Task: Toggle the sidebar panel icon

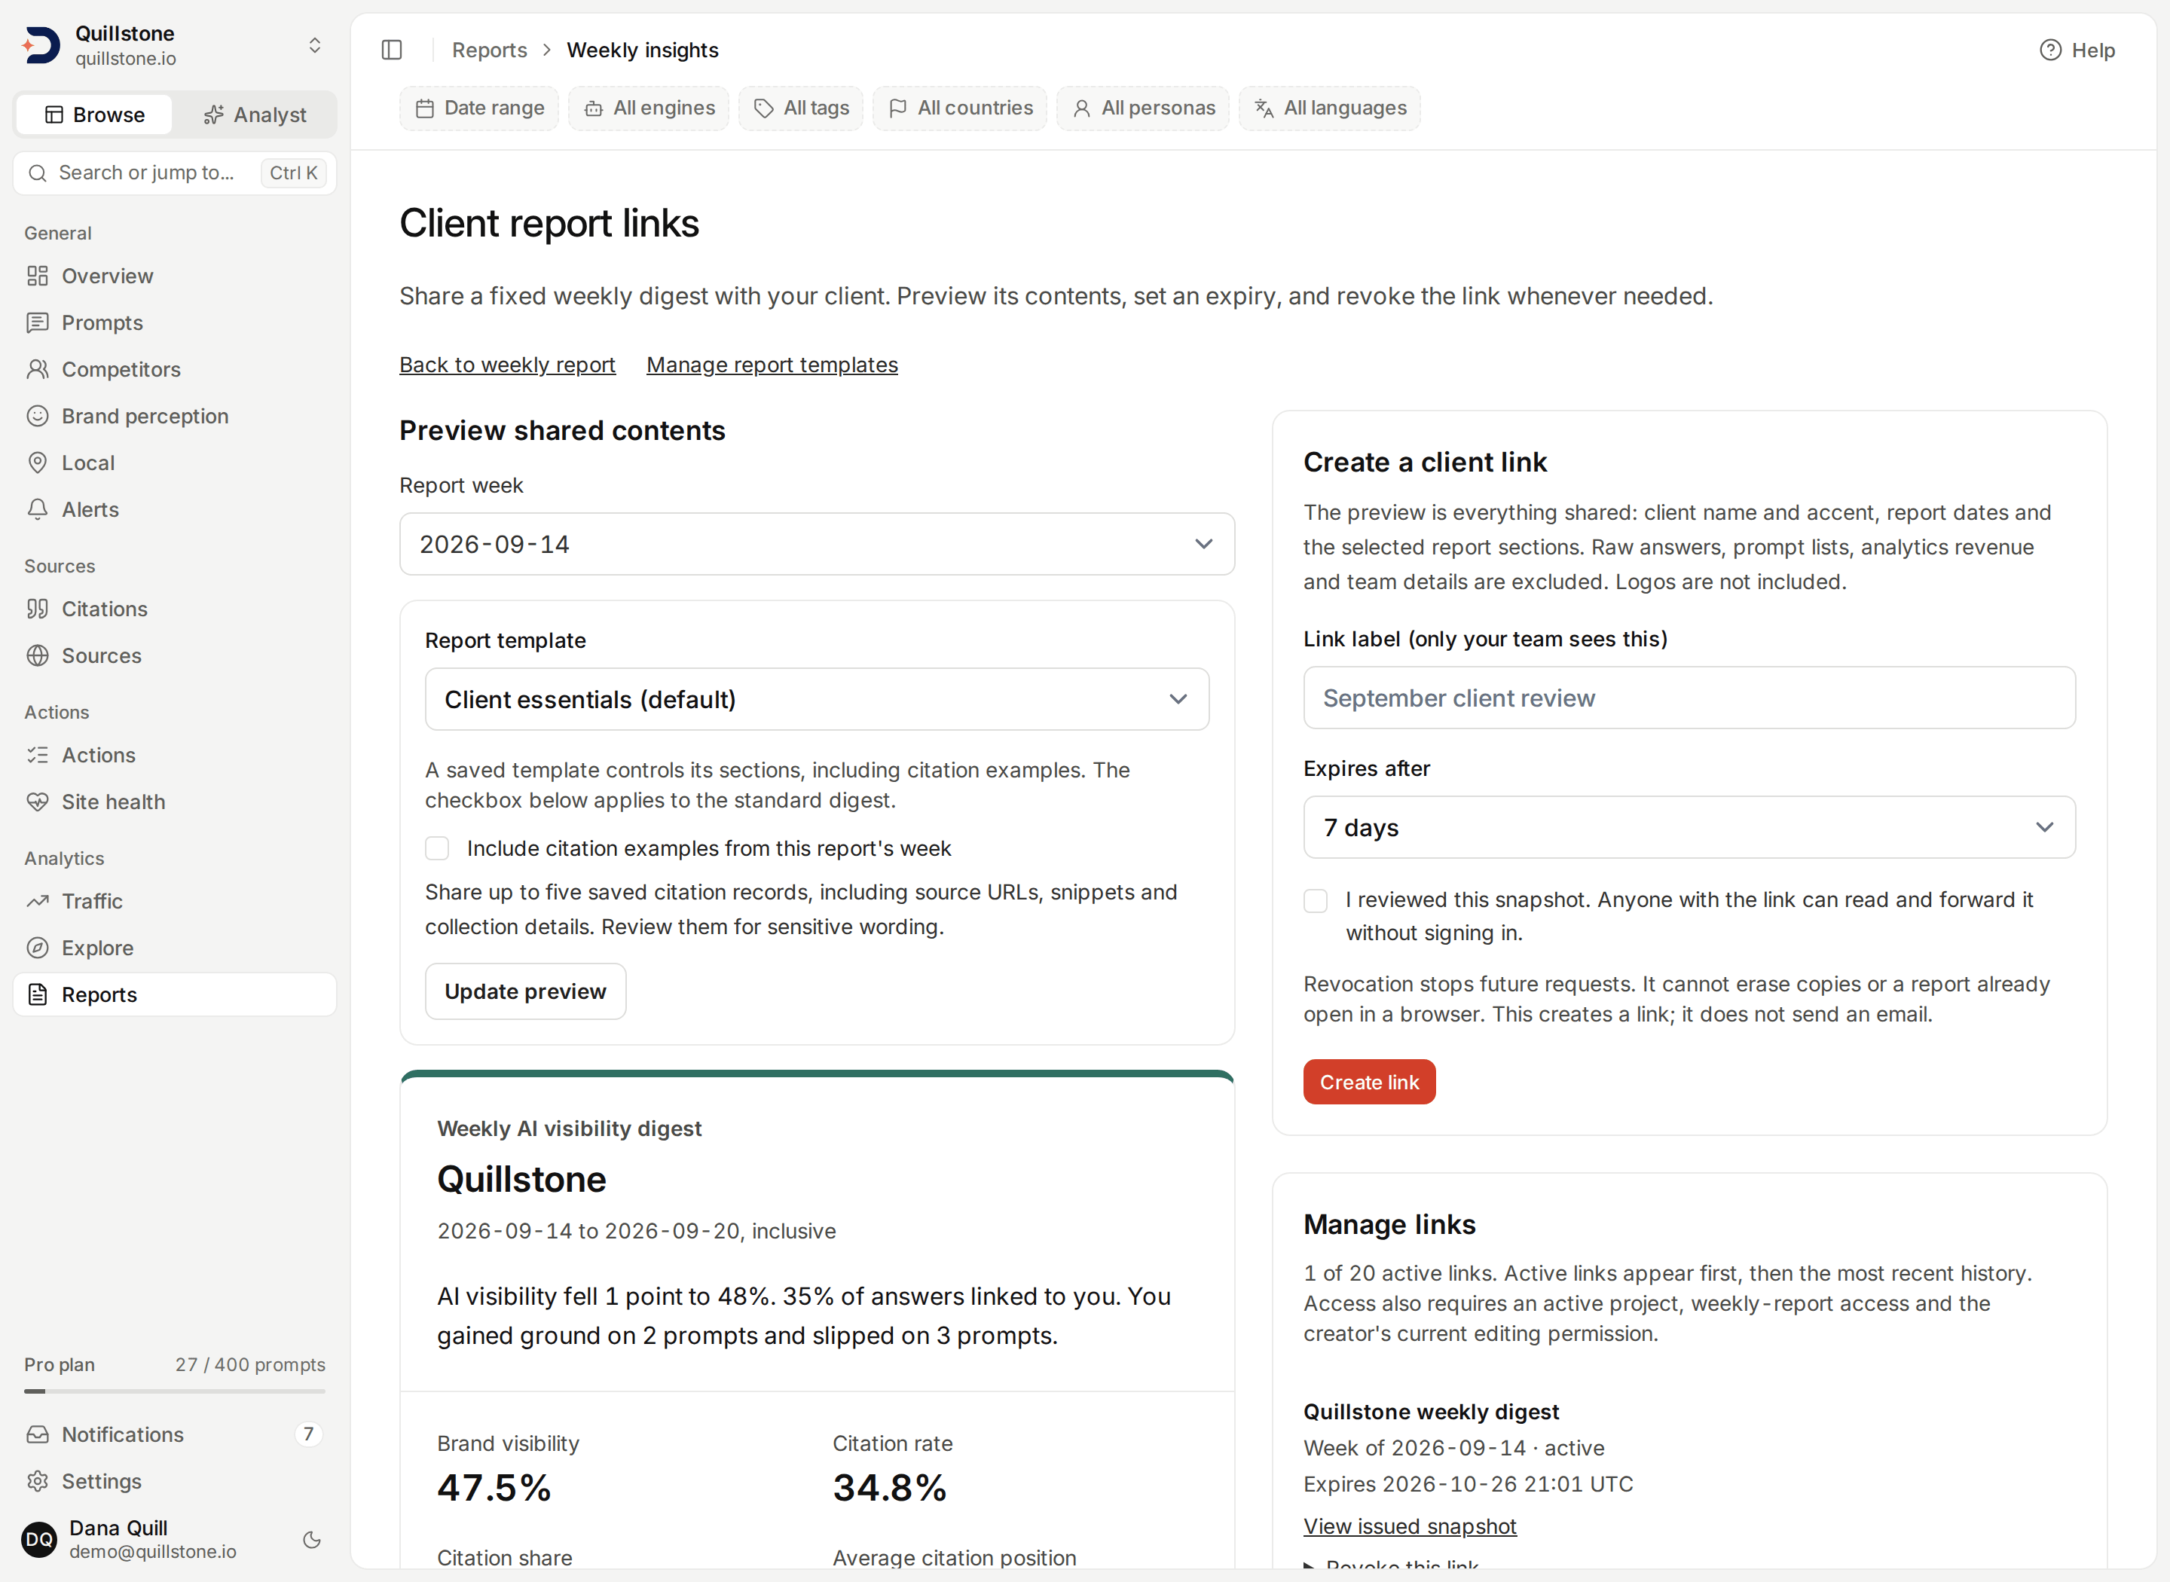Action: coord(392,50)
